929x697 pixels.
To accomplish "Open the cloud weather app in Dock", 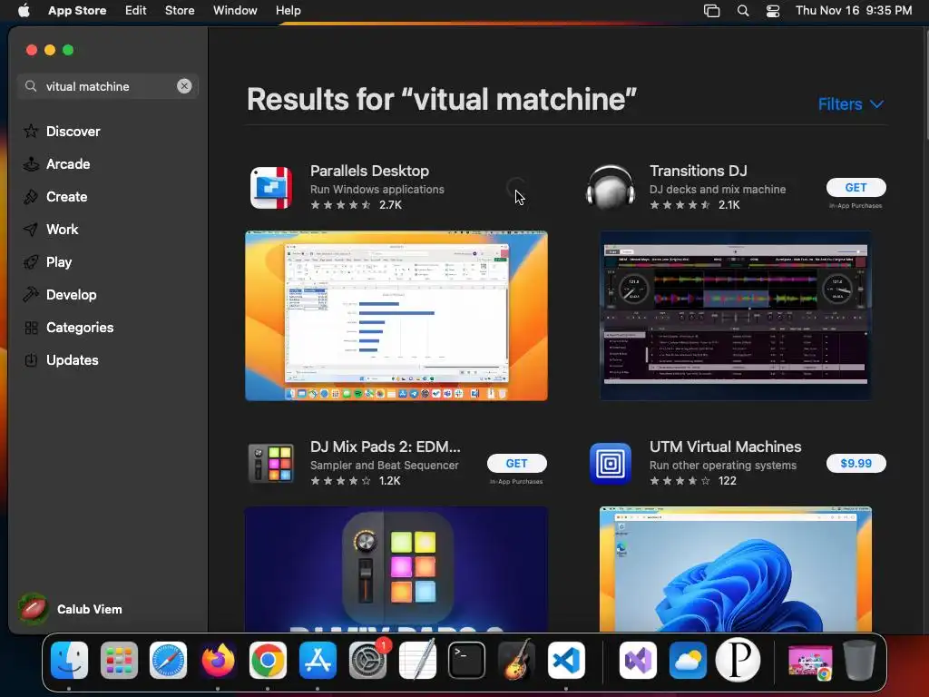I will 688,660.
